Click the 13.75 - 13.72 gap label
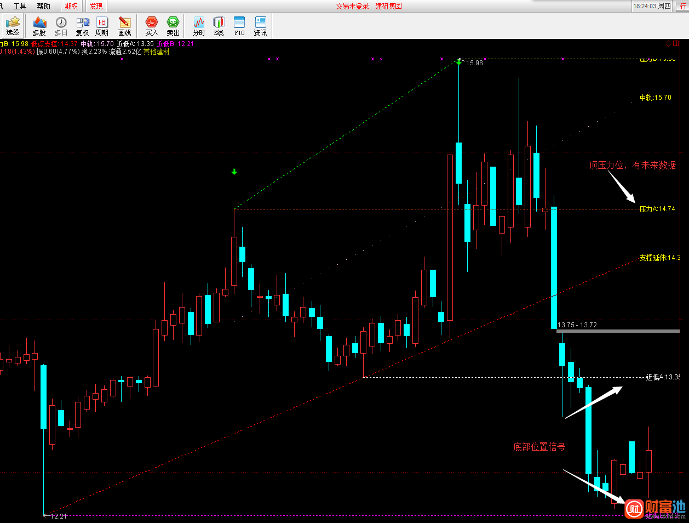Screen dimensions: 689x523 click(x=577, y=325)
